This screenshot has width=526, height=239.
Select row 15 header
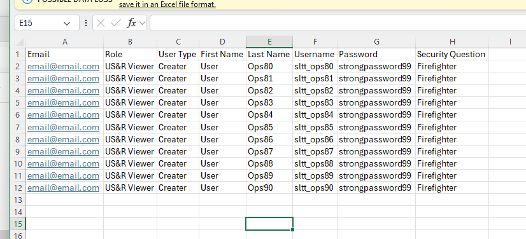tap(18, 224)
